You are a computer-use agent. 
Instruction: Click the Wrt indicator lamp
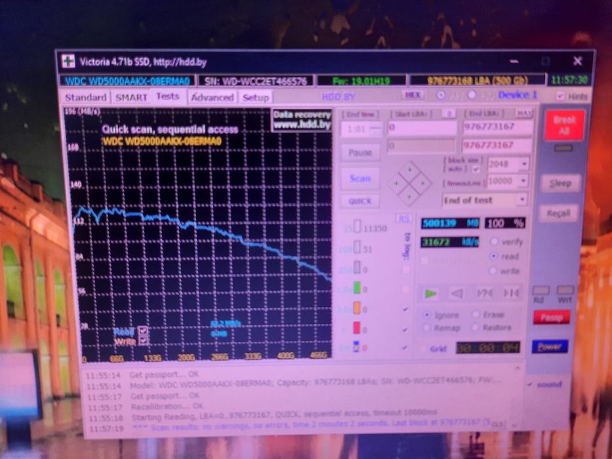565,290
